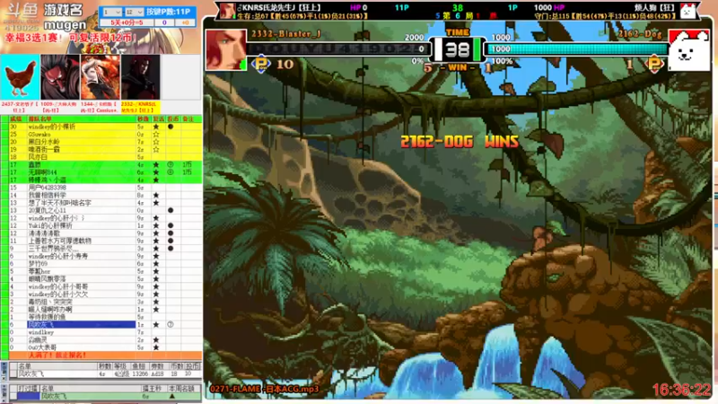Select the red tengu mask character thumbnail
The height and width of the screenshot is (404, 718).
(60, 77)
